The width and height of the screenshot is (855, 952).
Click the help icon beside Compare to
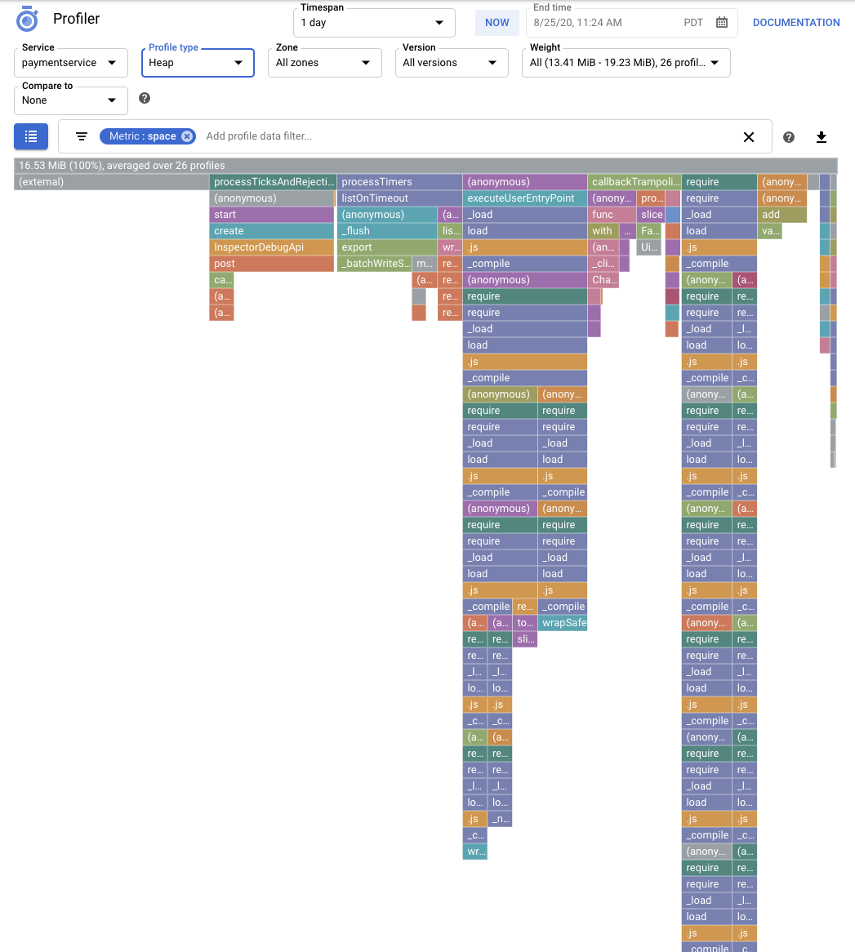tap(144, 98)
